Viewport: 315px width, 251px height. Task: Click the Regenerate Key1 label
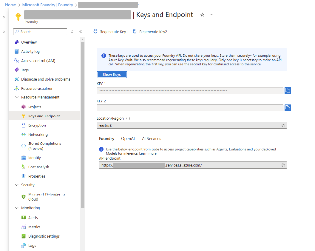pyautogui.click(x=114, y=32)
